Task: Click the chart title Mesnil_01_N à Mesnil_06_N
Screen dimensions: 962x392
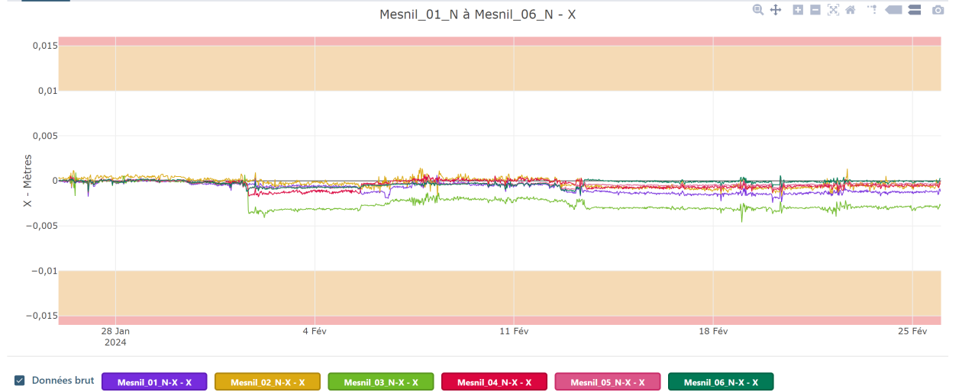Action: click(477, 14)
